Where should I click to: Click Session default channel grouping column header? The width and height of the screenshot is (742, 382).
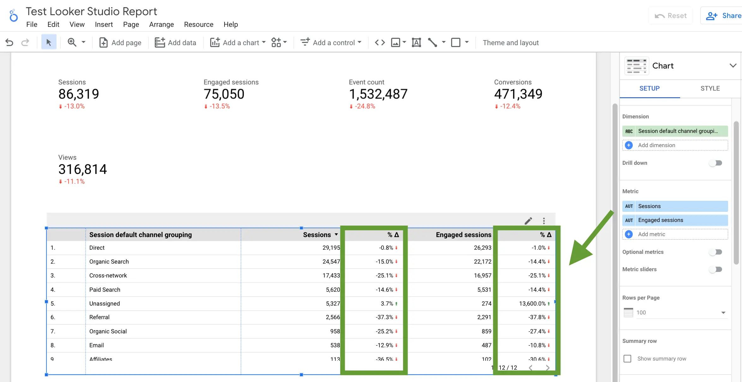(141, 235)
